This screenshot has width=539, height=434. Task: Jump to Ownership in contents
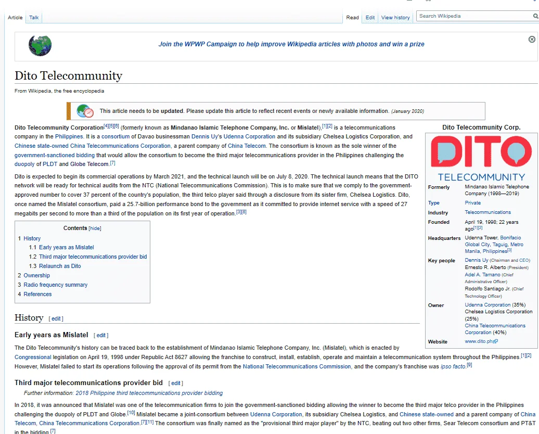36,275
